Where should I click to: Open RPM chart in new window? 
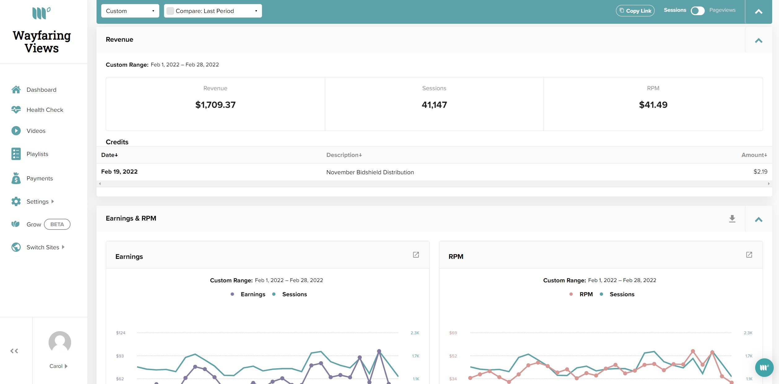tap(749, 255)
